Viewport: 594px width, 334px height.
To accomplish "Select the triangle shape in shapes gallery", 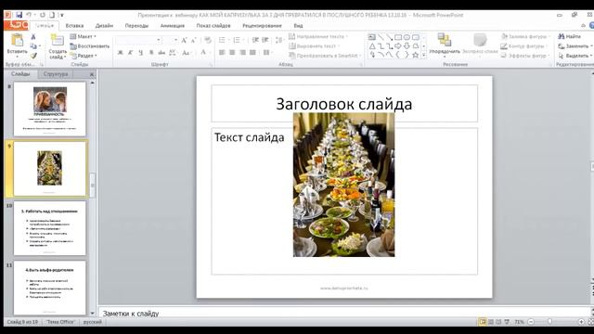I will [372, 46].
